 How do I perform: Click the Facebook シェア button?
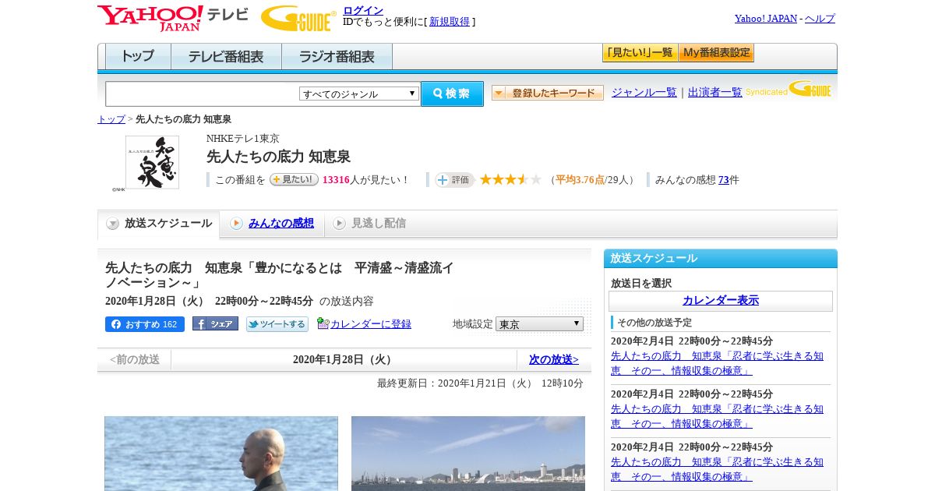(x=215, y=324)
